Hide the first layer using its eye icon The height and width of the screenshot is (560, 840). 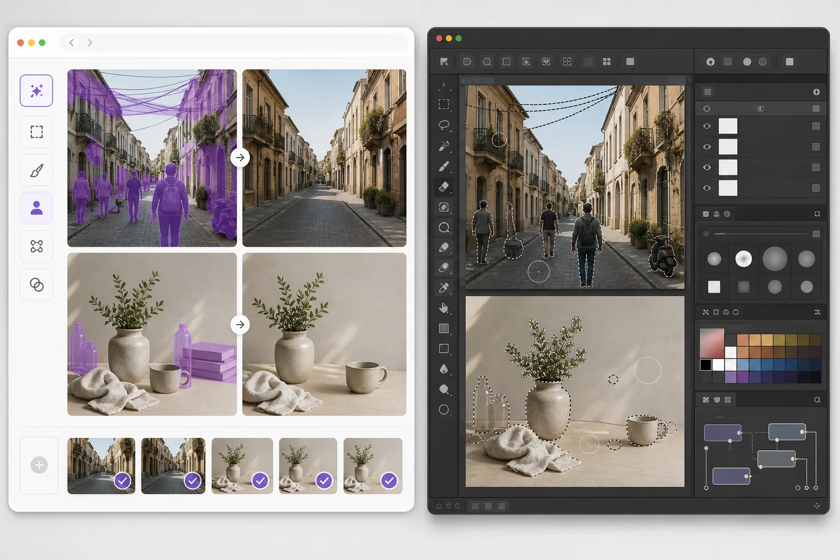click(x=707, y=126)
